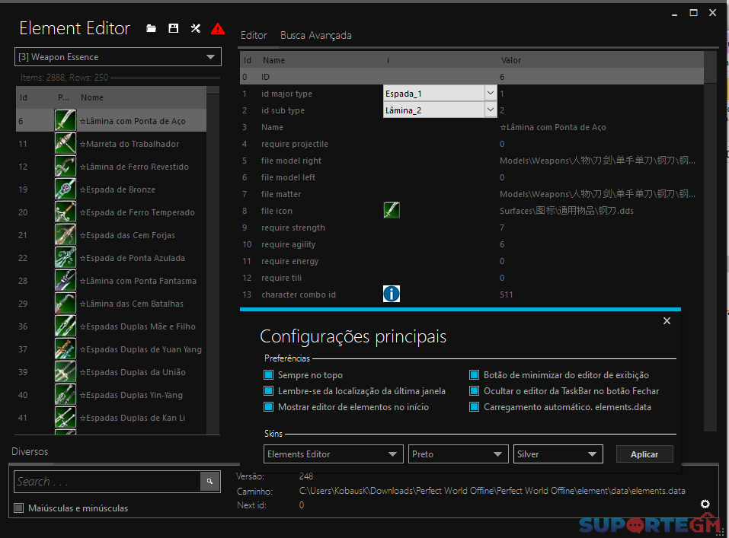Toggle Botão de minimizar do editor de exibição
The image size is (729, 538).
point(474,375)
